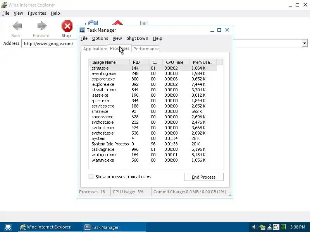310x232 pixels.
Task: Click the safely remove hardware tray icon
Action: [x=269, y=227]
